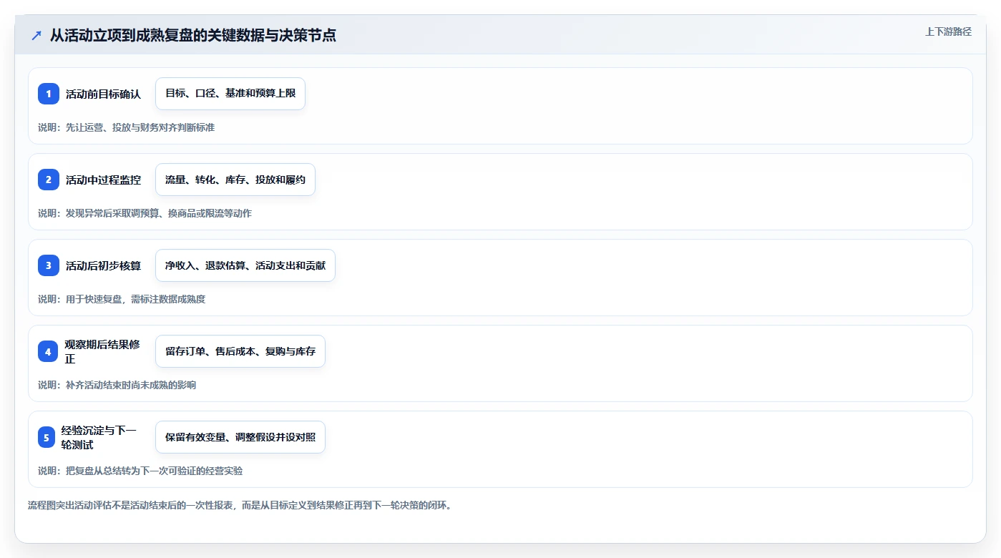Image resolution: width=1001 pixels, height=558 pixels.
Task: Click the step title 活动中过程监控
Action: pyautogui.click(x=104, y=180)
